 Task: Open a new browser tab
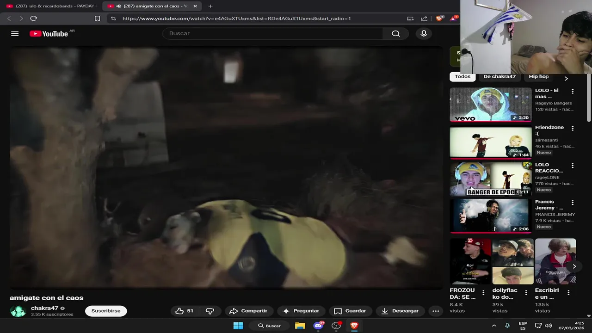coord(210,6)
